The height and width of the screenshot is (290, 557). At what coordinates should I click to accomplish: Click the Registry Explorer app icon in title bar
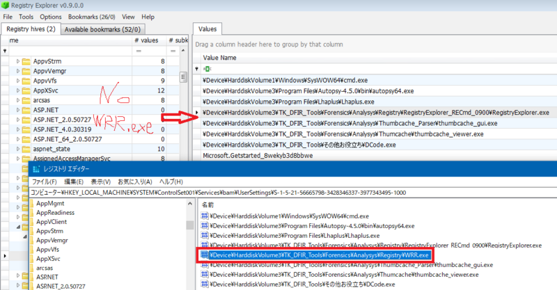pyautogui.click(x=5, y=6)
